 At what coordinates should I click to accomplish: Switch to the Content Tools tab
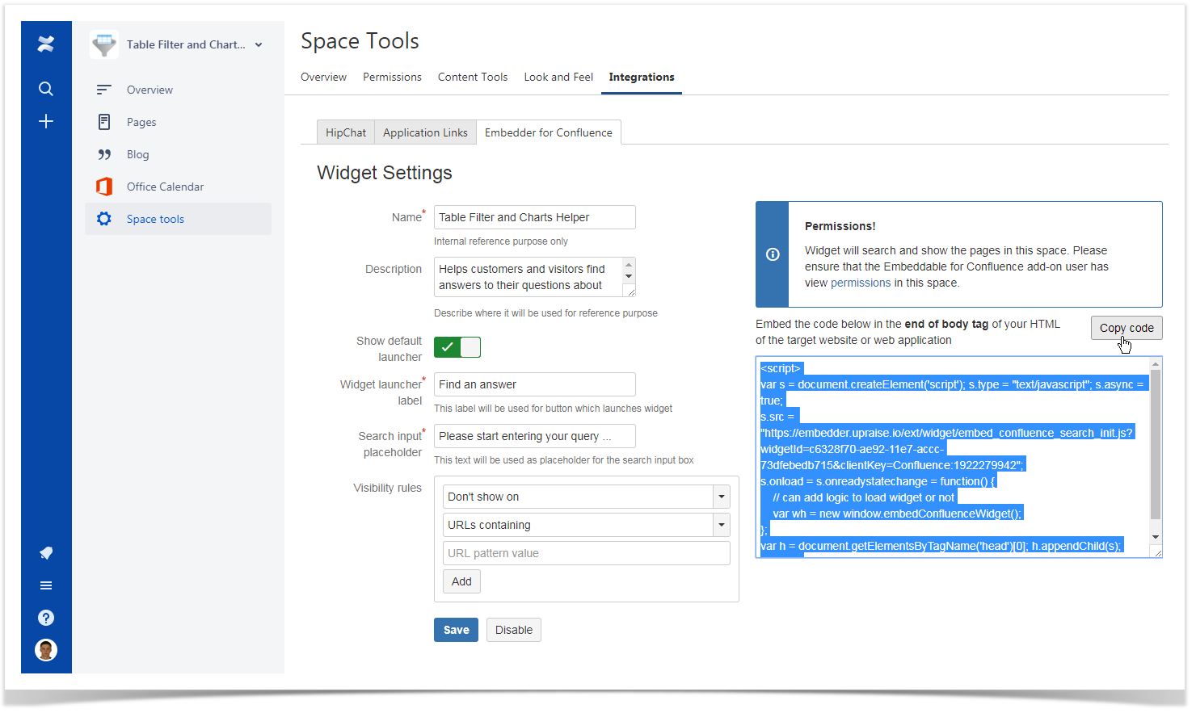tap(473, 78)
